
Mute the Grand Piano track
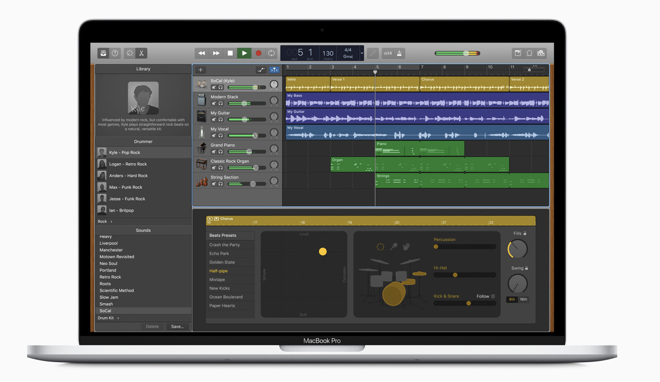point(214,152)
